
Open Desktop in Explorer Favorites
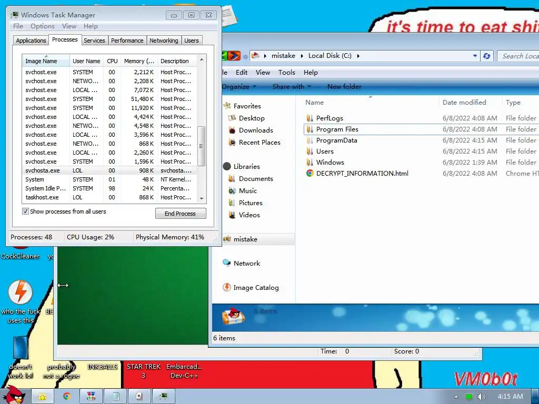tap(252, 118)
